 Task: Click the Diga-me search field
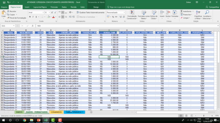coord(121,7)
